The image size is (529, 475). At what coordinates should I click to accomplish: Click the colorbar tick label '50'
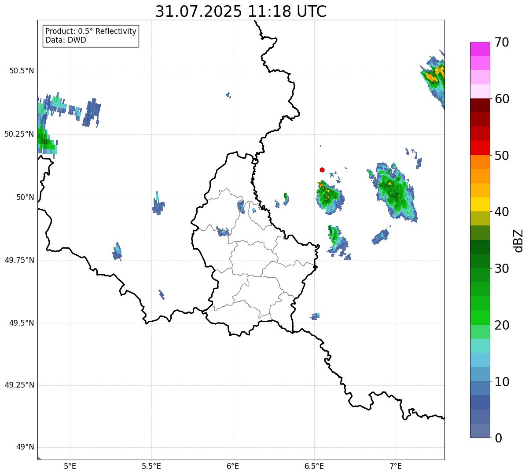[502, 156]
